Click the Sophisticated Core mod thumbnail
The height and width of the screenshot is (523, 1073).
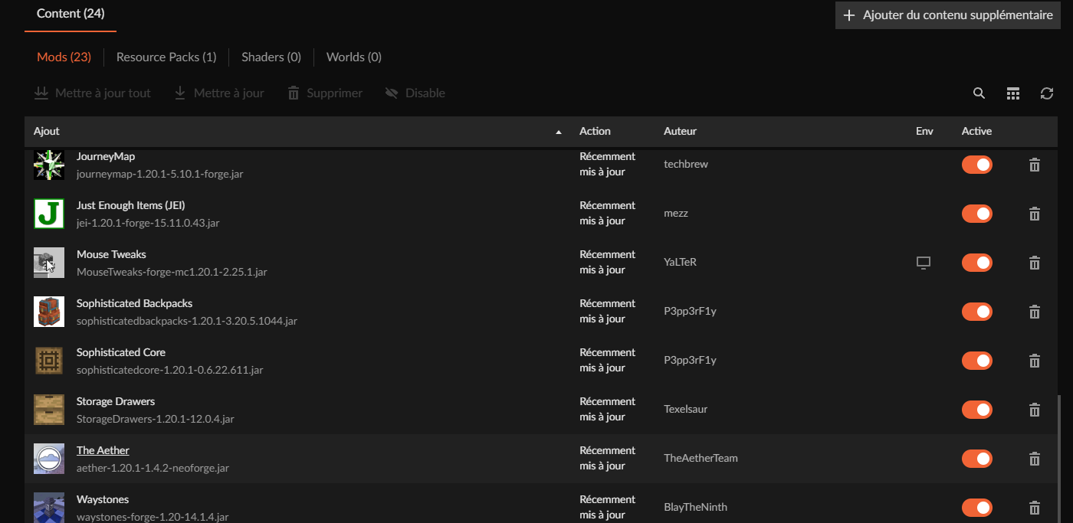pos(49,361)
